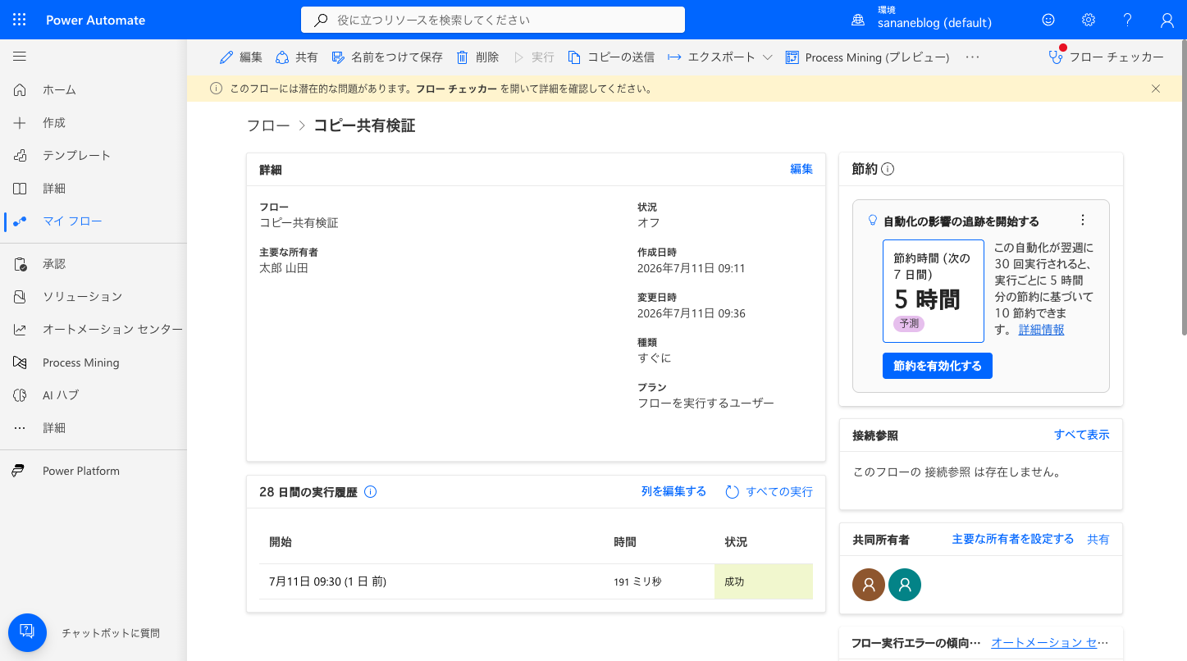Open Process Mining (プレビュー) toolbar button
The height and width of the screenshot is (661, 1187).
tap(868, 57)
